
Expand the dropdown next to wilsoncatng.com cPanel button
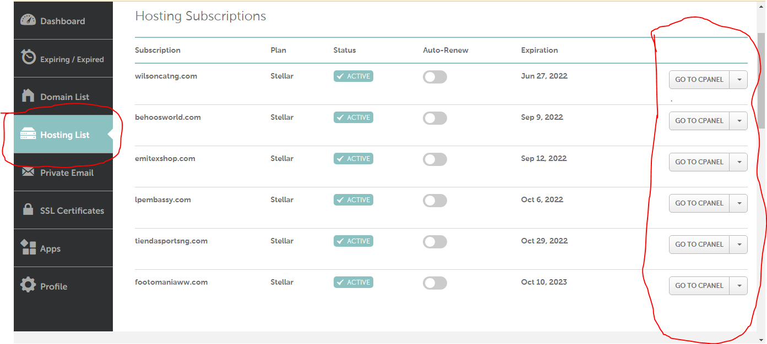738,79
